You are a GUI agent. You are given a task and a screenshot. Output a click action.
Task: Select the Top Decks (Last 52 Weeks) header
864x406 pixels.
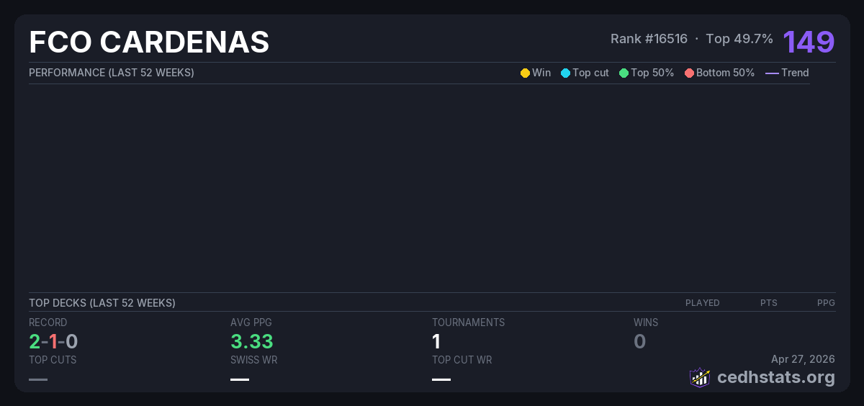click(102, 303)
